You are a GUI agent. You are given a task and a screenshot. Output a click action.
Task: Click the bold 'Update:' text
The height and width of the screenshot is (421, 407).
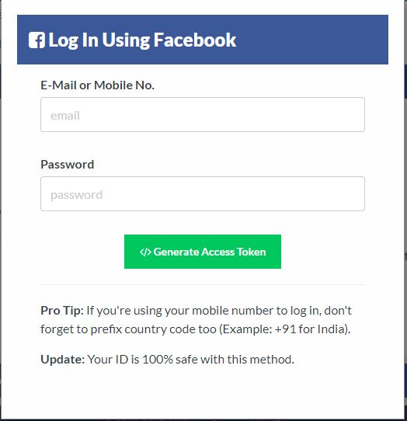tap(63, 359)
